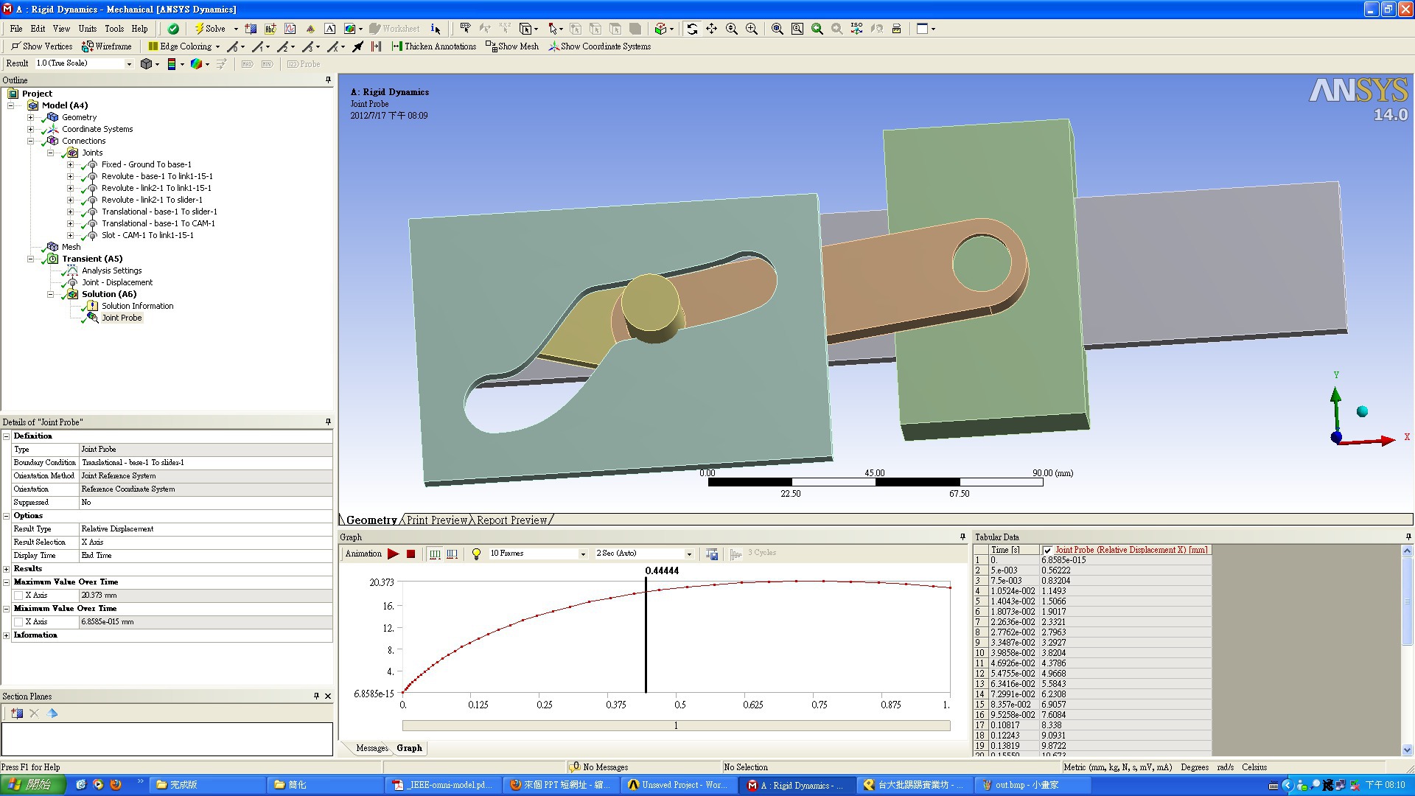Toggle Joint Probe column checkbox in Tabular Data

1047,551
